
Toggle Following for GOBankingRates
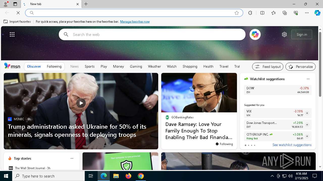click(x=224, y=144)
